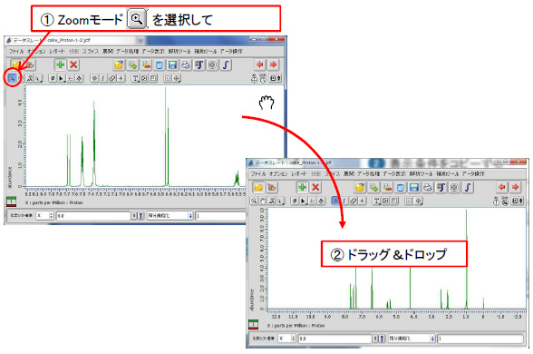
Task: Toggle highlighted blue toolbar button in full-spectrum window
Action: pyautogui.click(x=335, y=201)
